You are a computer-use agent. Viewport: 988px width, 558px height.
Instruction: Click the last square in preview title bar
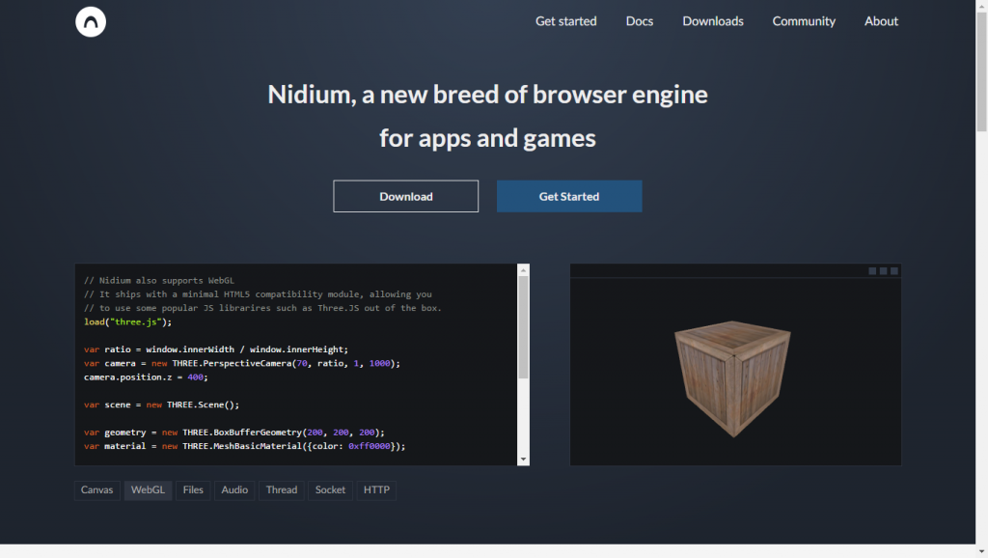click(894, 271)
